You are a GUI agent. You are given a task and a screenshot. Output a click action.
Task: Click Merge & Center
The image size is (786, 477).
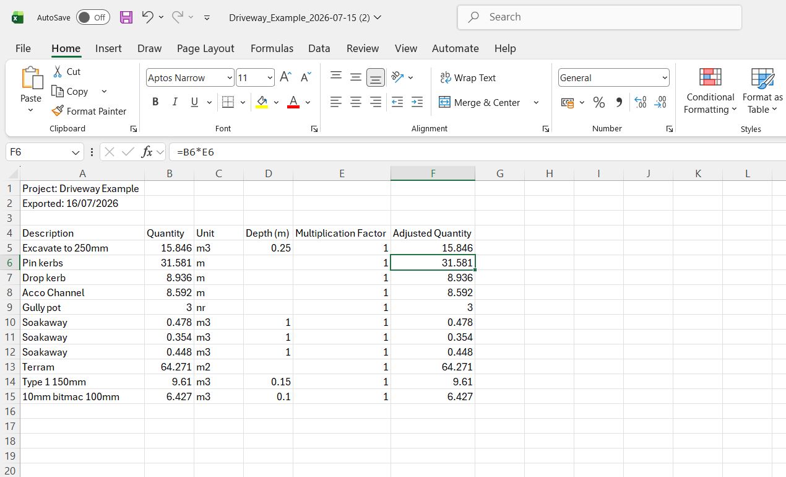point(480,103)
